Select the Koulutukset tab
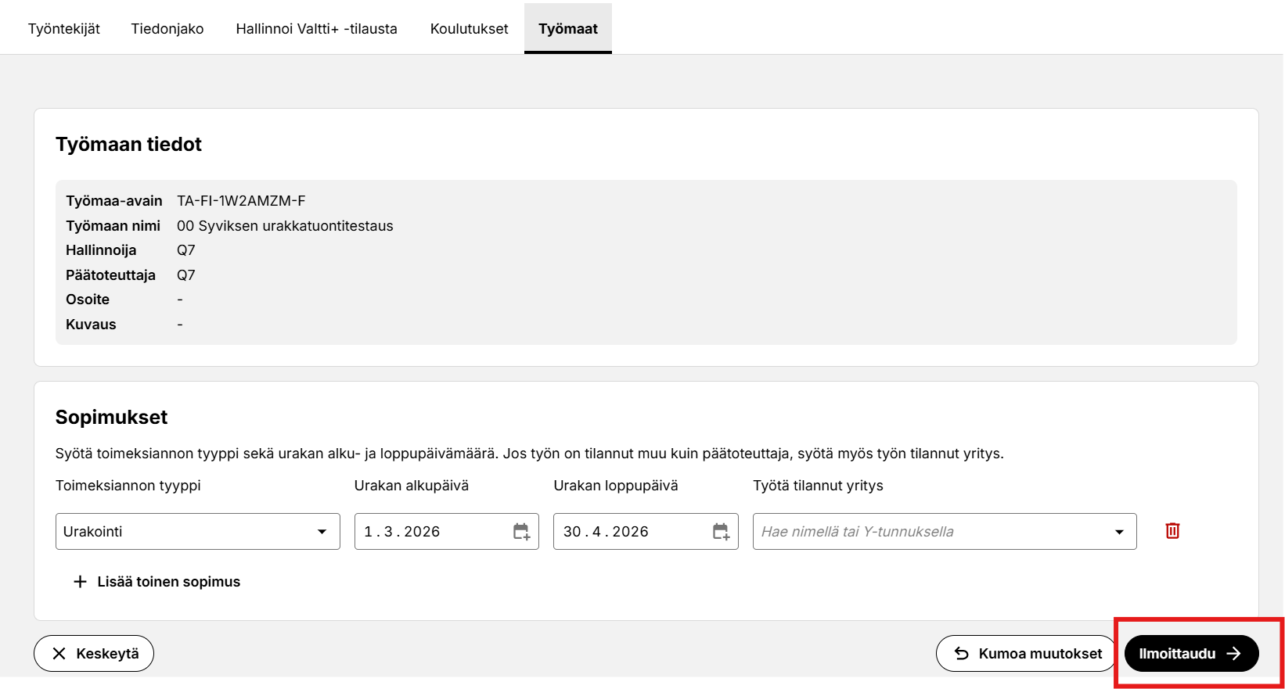This screenshot has width=1285, height=689. (470, 29)
